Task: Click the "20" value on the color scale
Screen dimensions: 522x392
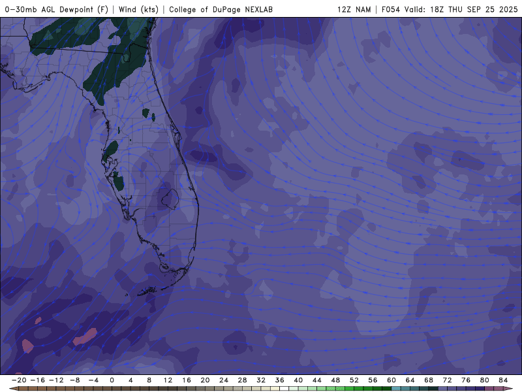Action: pyautogui.click(x=205, y=380)
